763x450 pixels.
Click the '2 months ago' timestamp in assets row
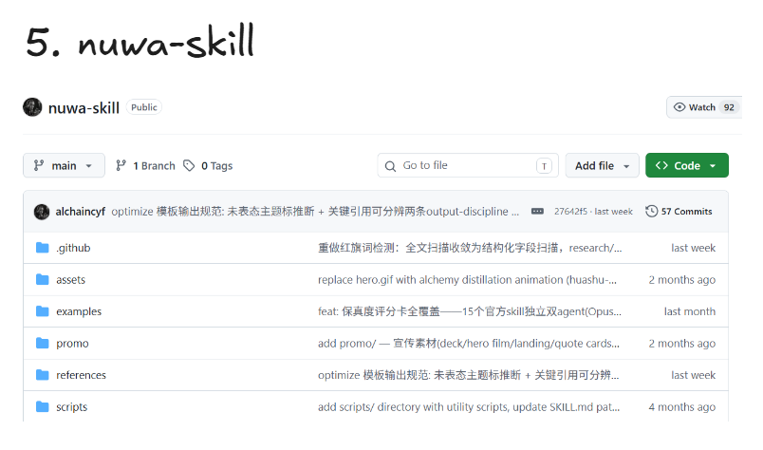681,279
